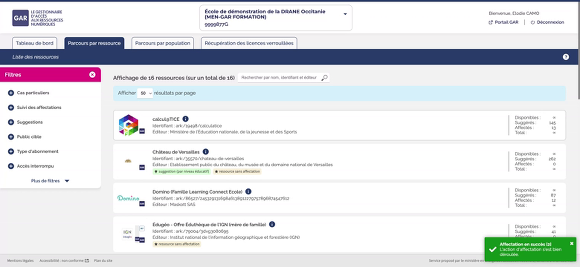
Task: Click the 'Liste des ressources' heading
Action: [35, 57]
